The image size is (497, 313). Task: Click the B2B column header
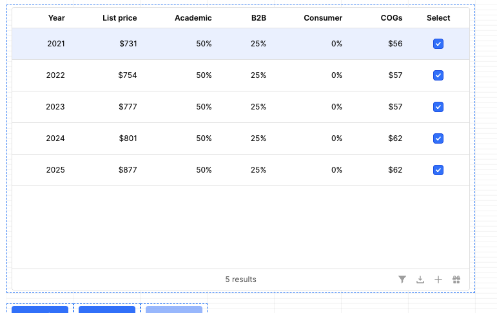258,18
